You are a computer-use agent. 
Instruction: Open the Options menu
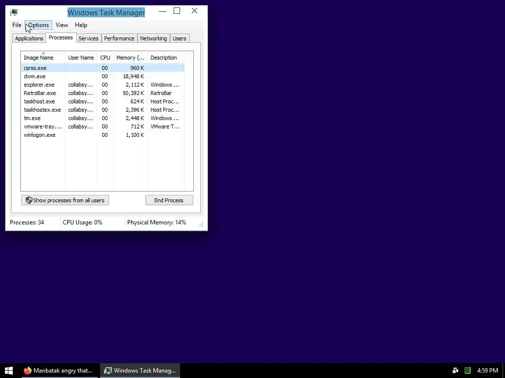pyautogui.click(x=38, y=25)
